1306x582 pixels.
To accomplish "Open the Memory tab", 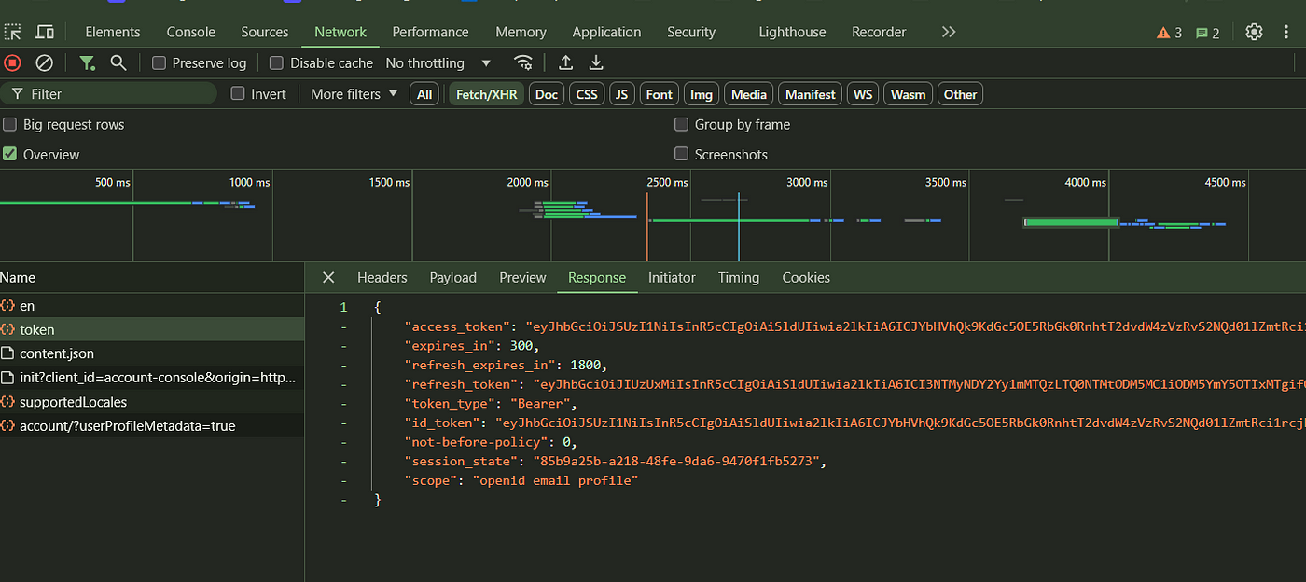I will [521, 32].
